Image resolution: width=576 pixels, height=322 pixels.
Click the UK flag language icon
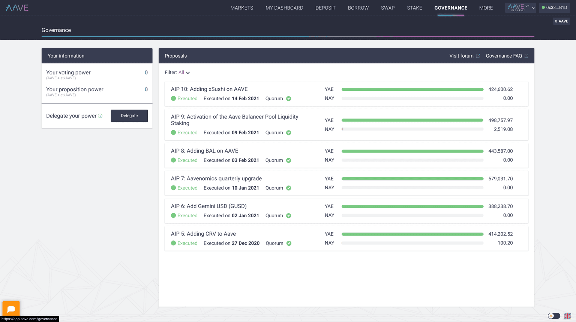tap(567, 316)
